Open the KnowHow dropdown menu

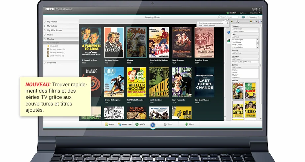click(254, 13)
